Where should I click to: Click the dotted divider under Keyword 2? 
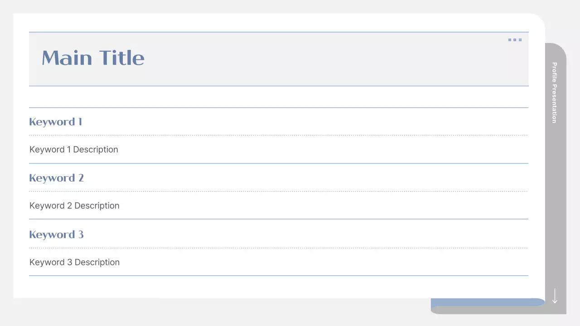pos(278,192)
